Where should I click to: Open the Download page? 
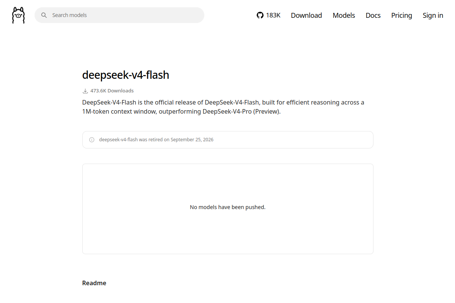(306, 15)
